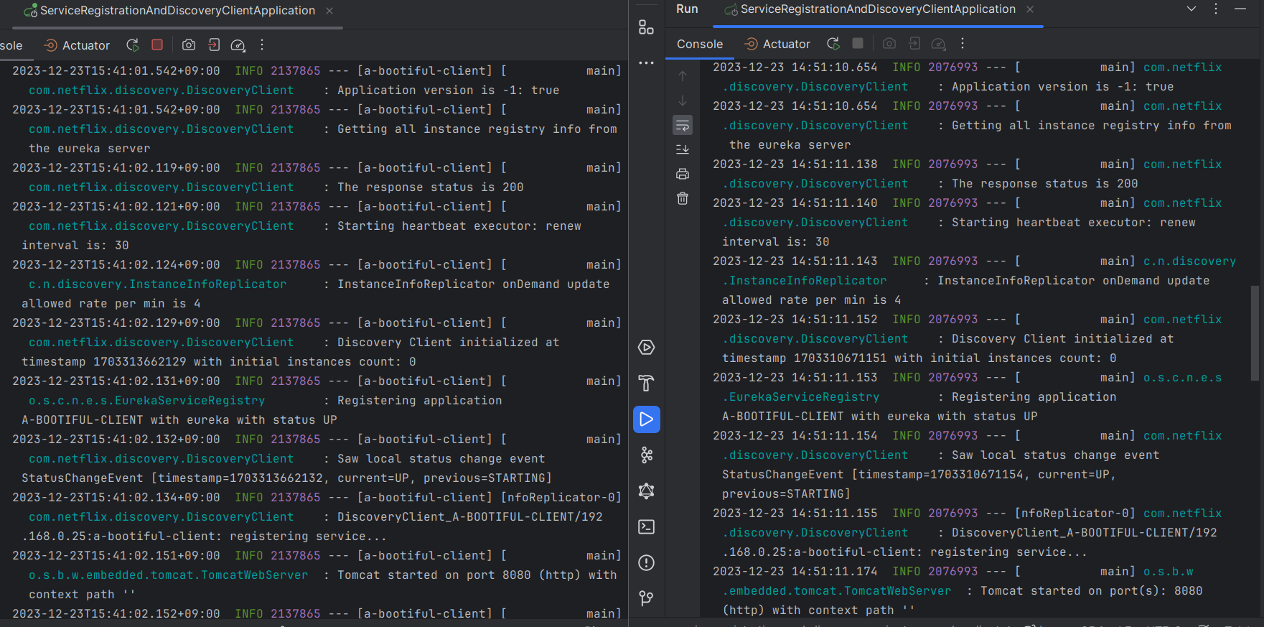The width and height of the screenshot is (1264, 627).
Task: Click '.InstanceInfoReplicator' in right console
Action: [x=804, y=281]
